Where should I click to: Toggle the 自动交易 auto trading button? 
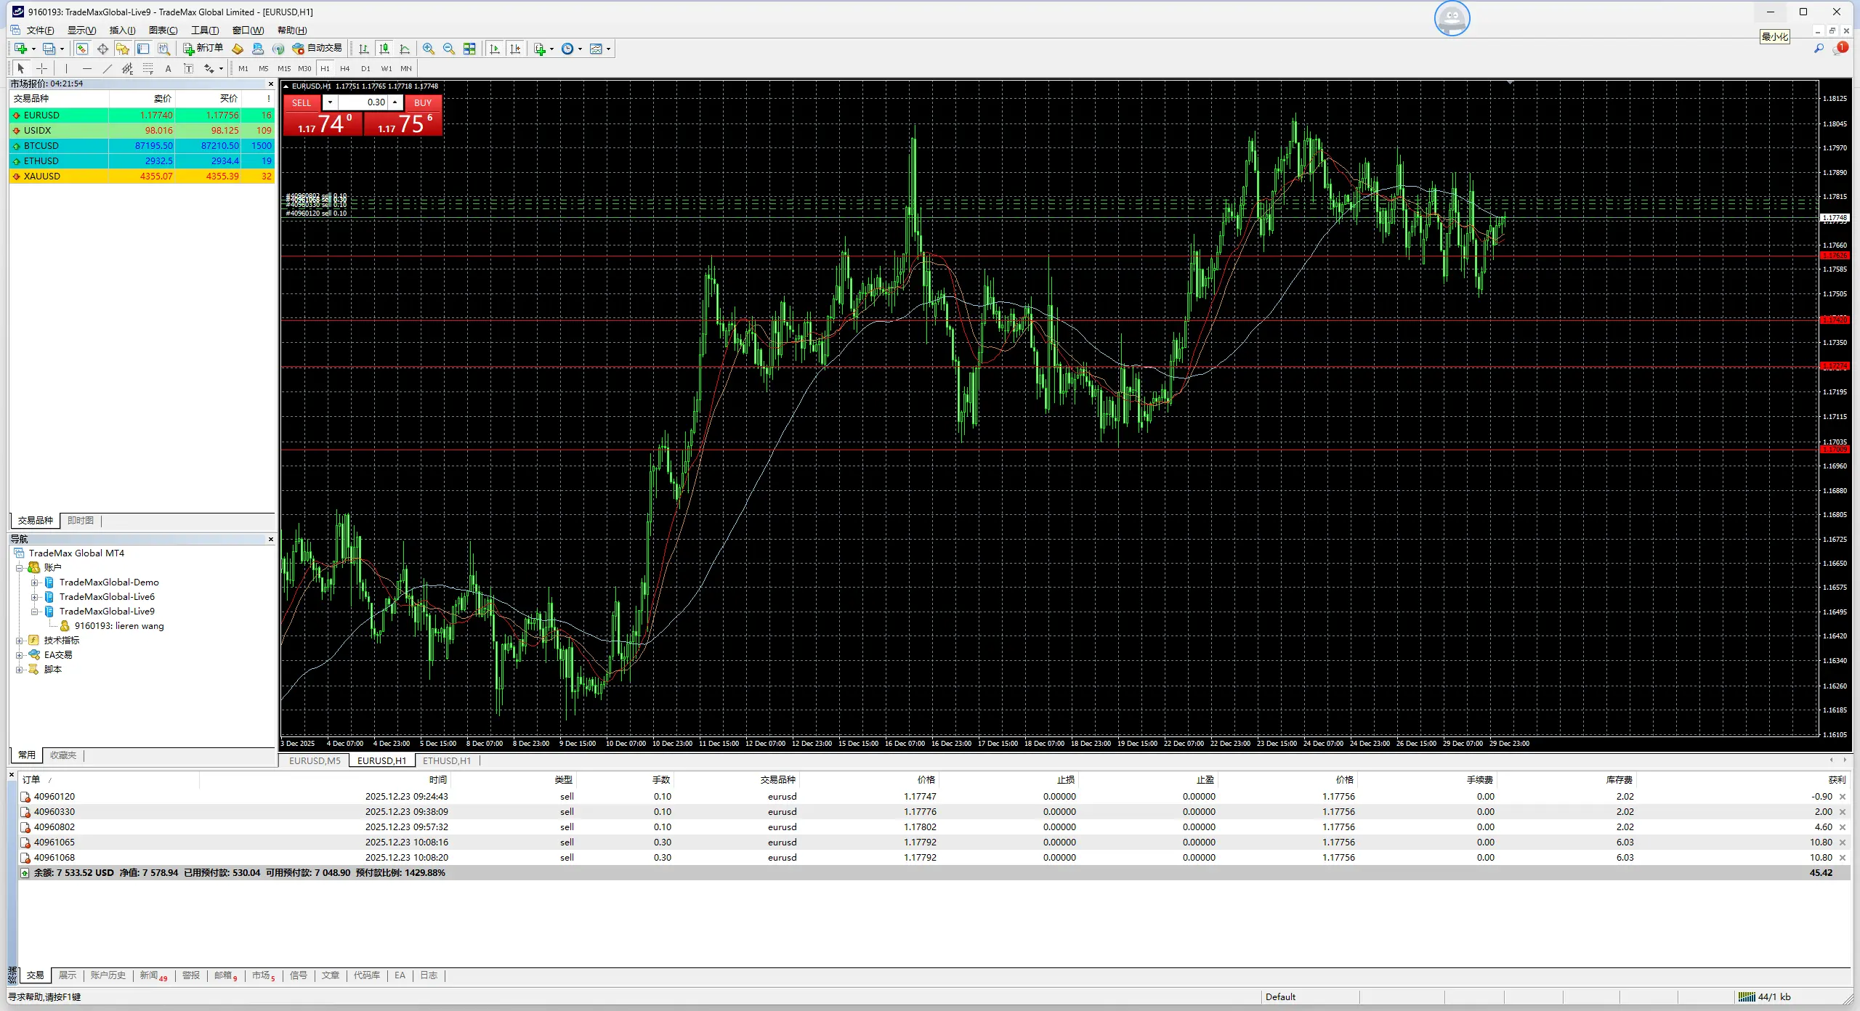[x=317, y=49]
